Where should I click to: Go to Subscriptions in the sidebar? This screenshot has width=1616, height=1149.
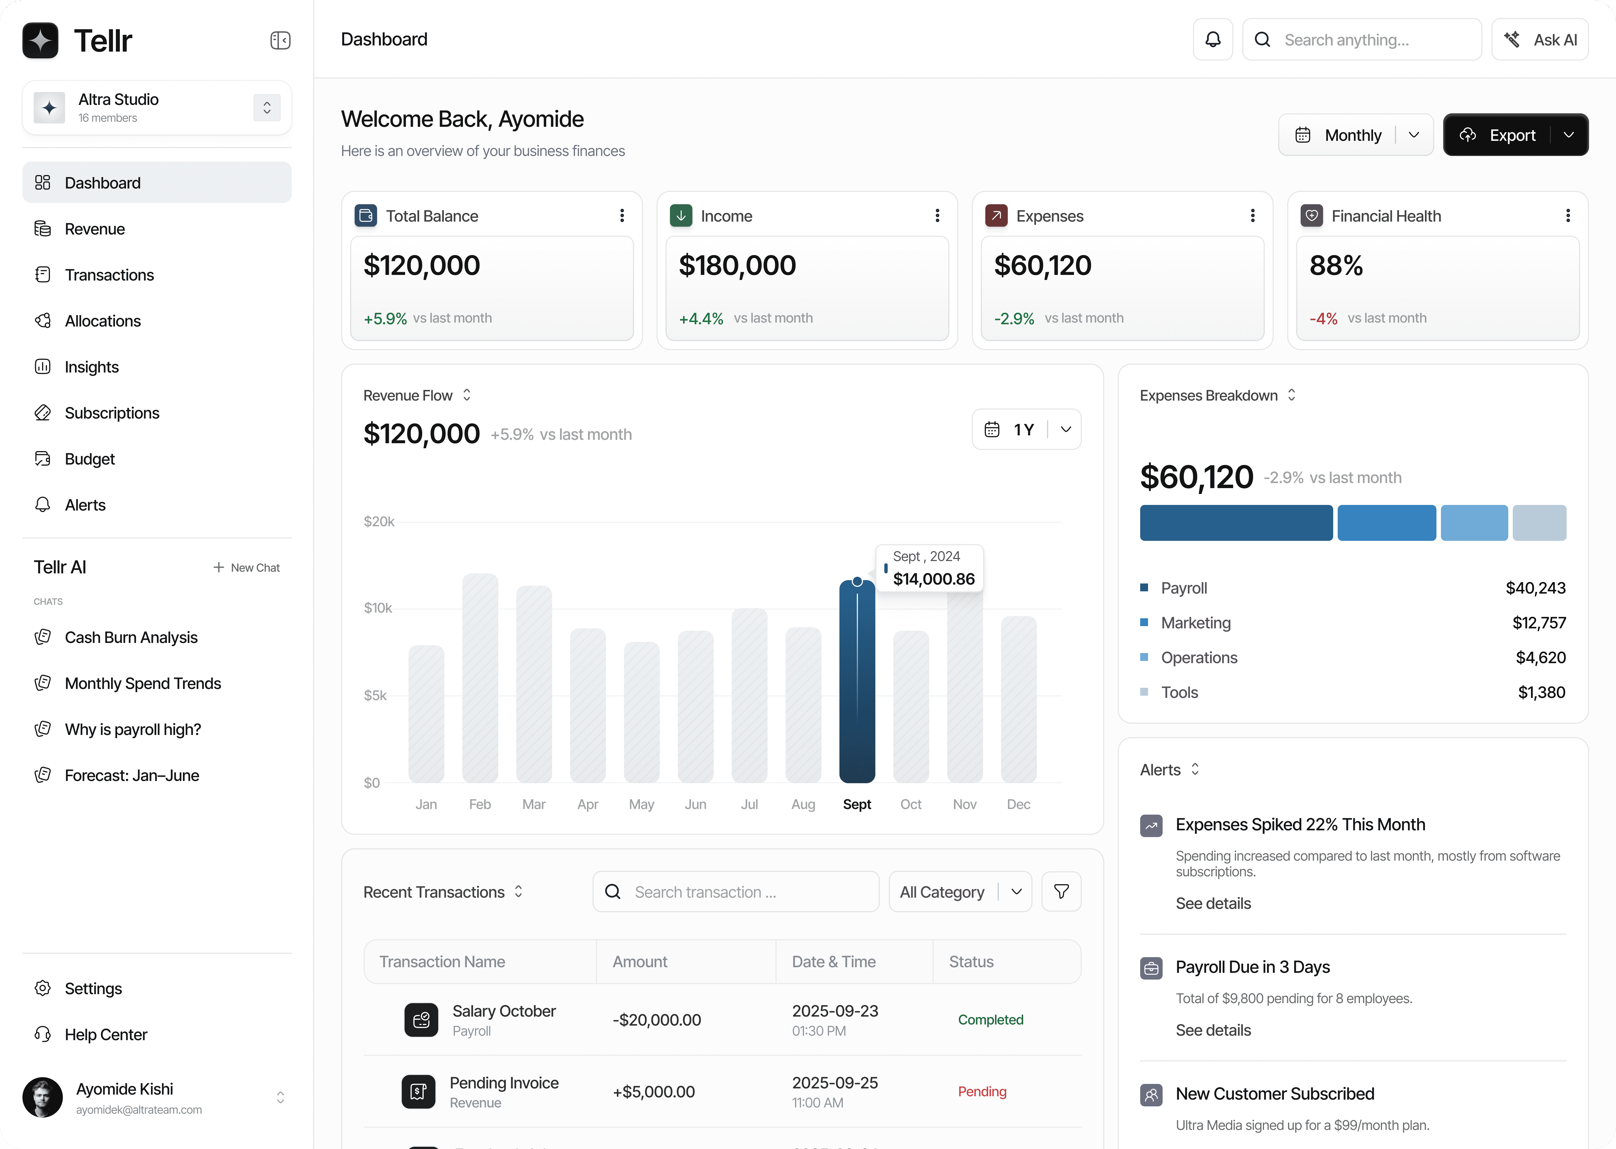(x=112, y=413)
